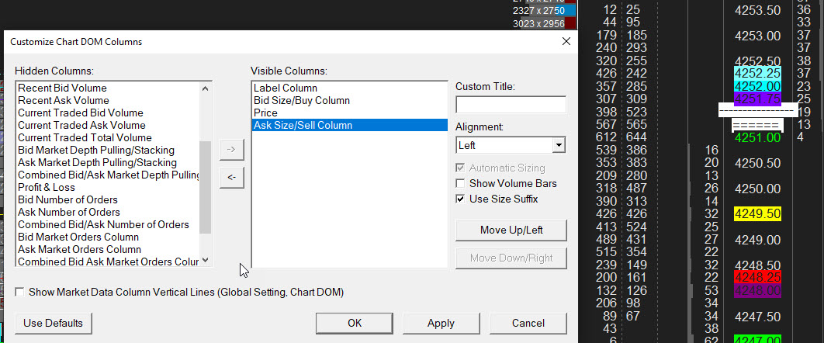Select Recent Bid Volume hidden column
The width and height of the screenshot is (824, 343).
click(x=62, y=88)
